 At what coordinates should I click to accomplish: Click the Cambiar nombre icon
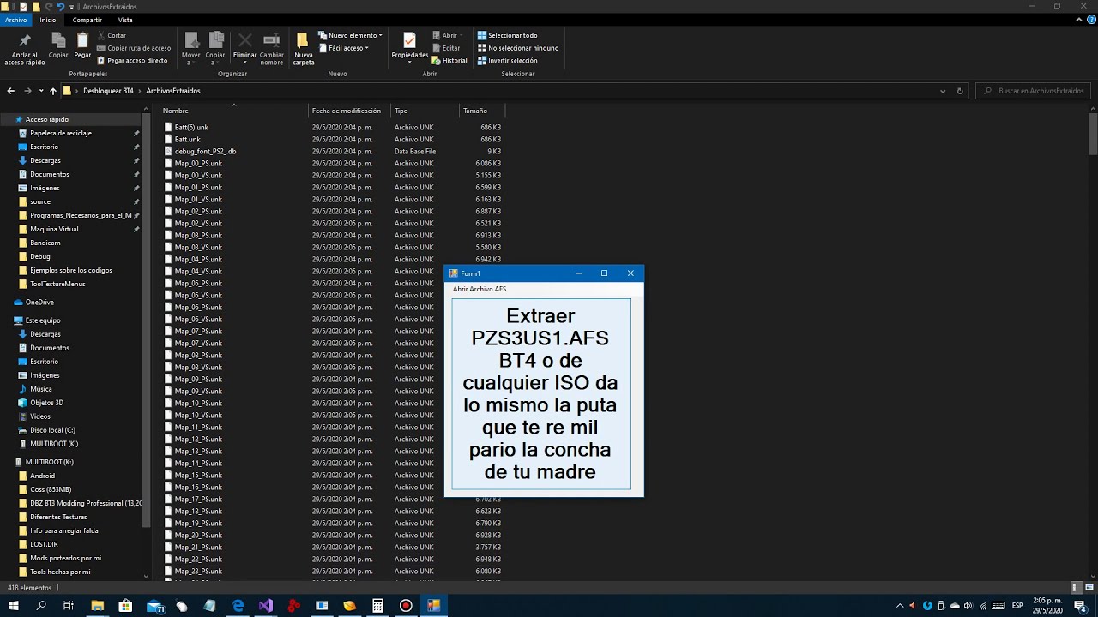pyautogui.click(x=272, y=49)
